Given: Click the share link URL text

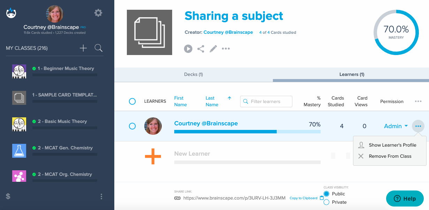Looking at the screenshot, I should [234, 198].
